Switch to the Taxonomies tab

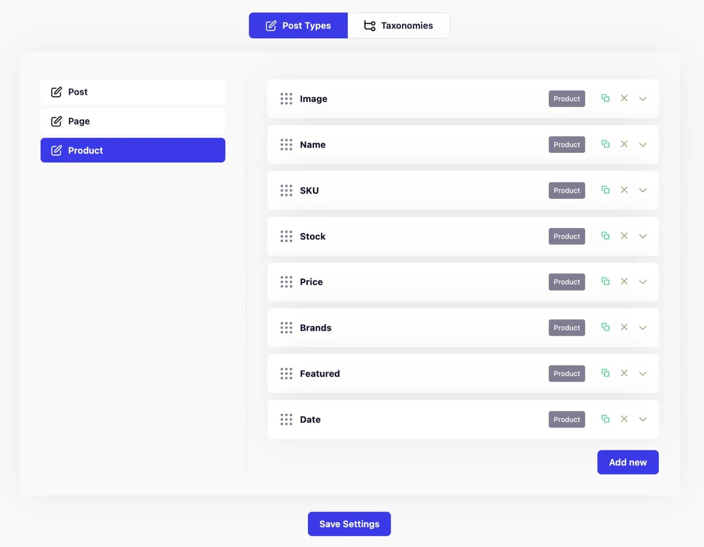(399, 25)
